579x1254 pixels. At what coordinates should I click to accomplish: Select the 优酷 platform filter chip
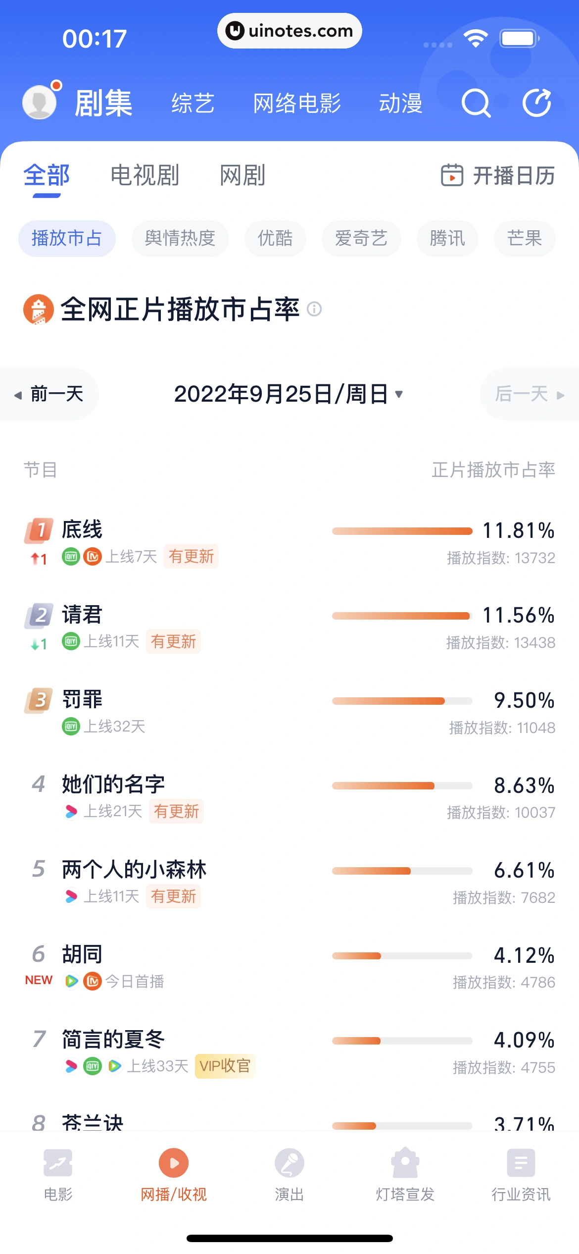[275, 238]
